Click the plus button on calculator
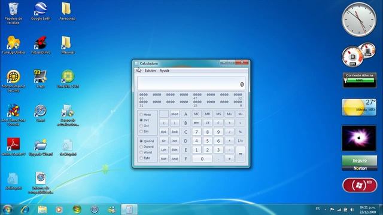 coord(229,159)
